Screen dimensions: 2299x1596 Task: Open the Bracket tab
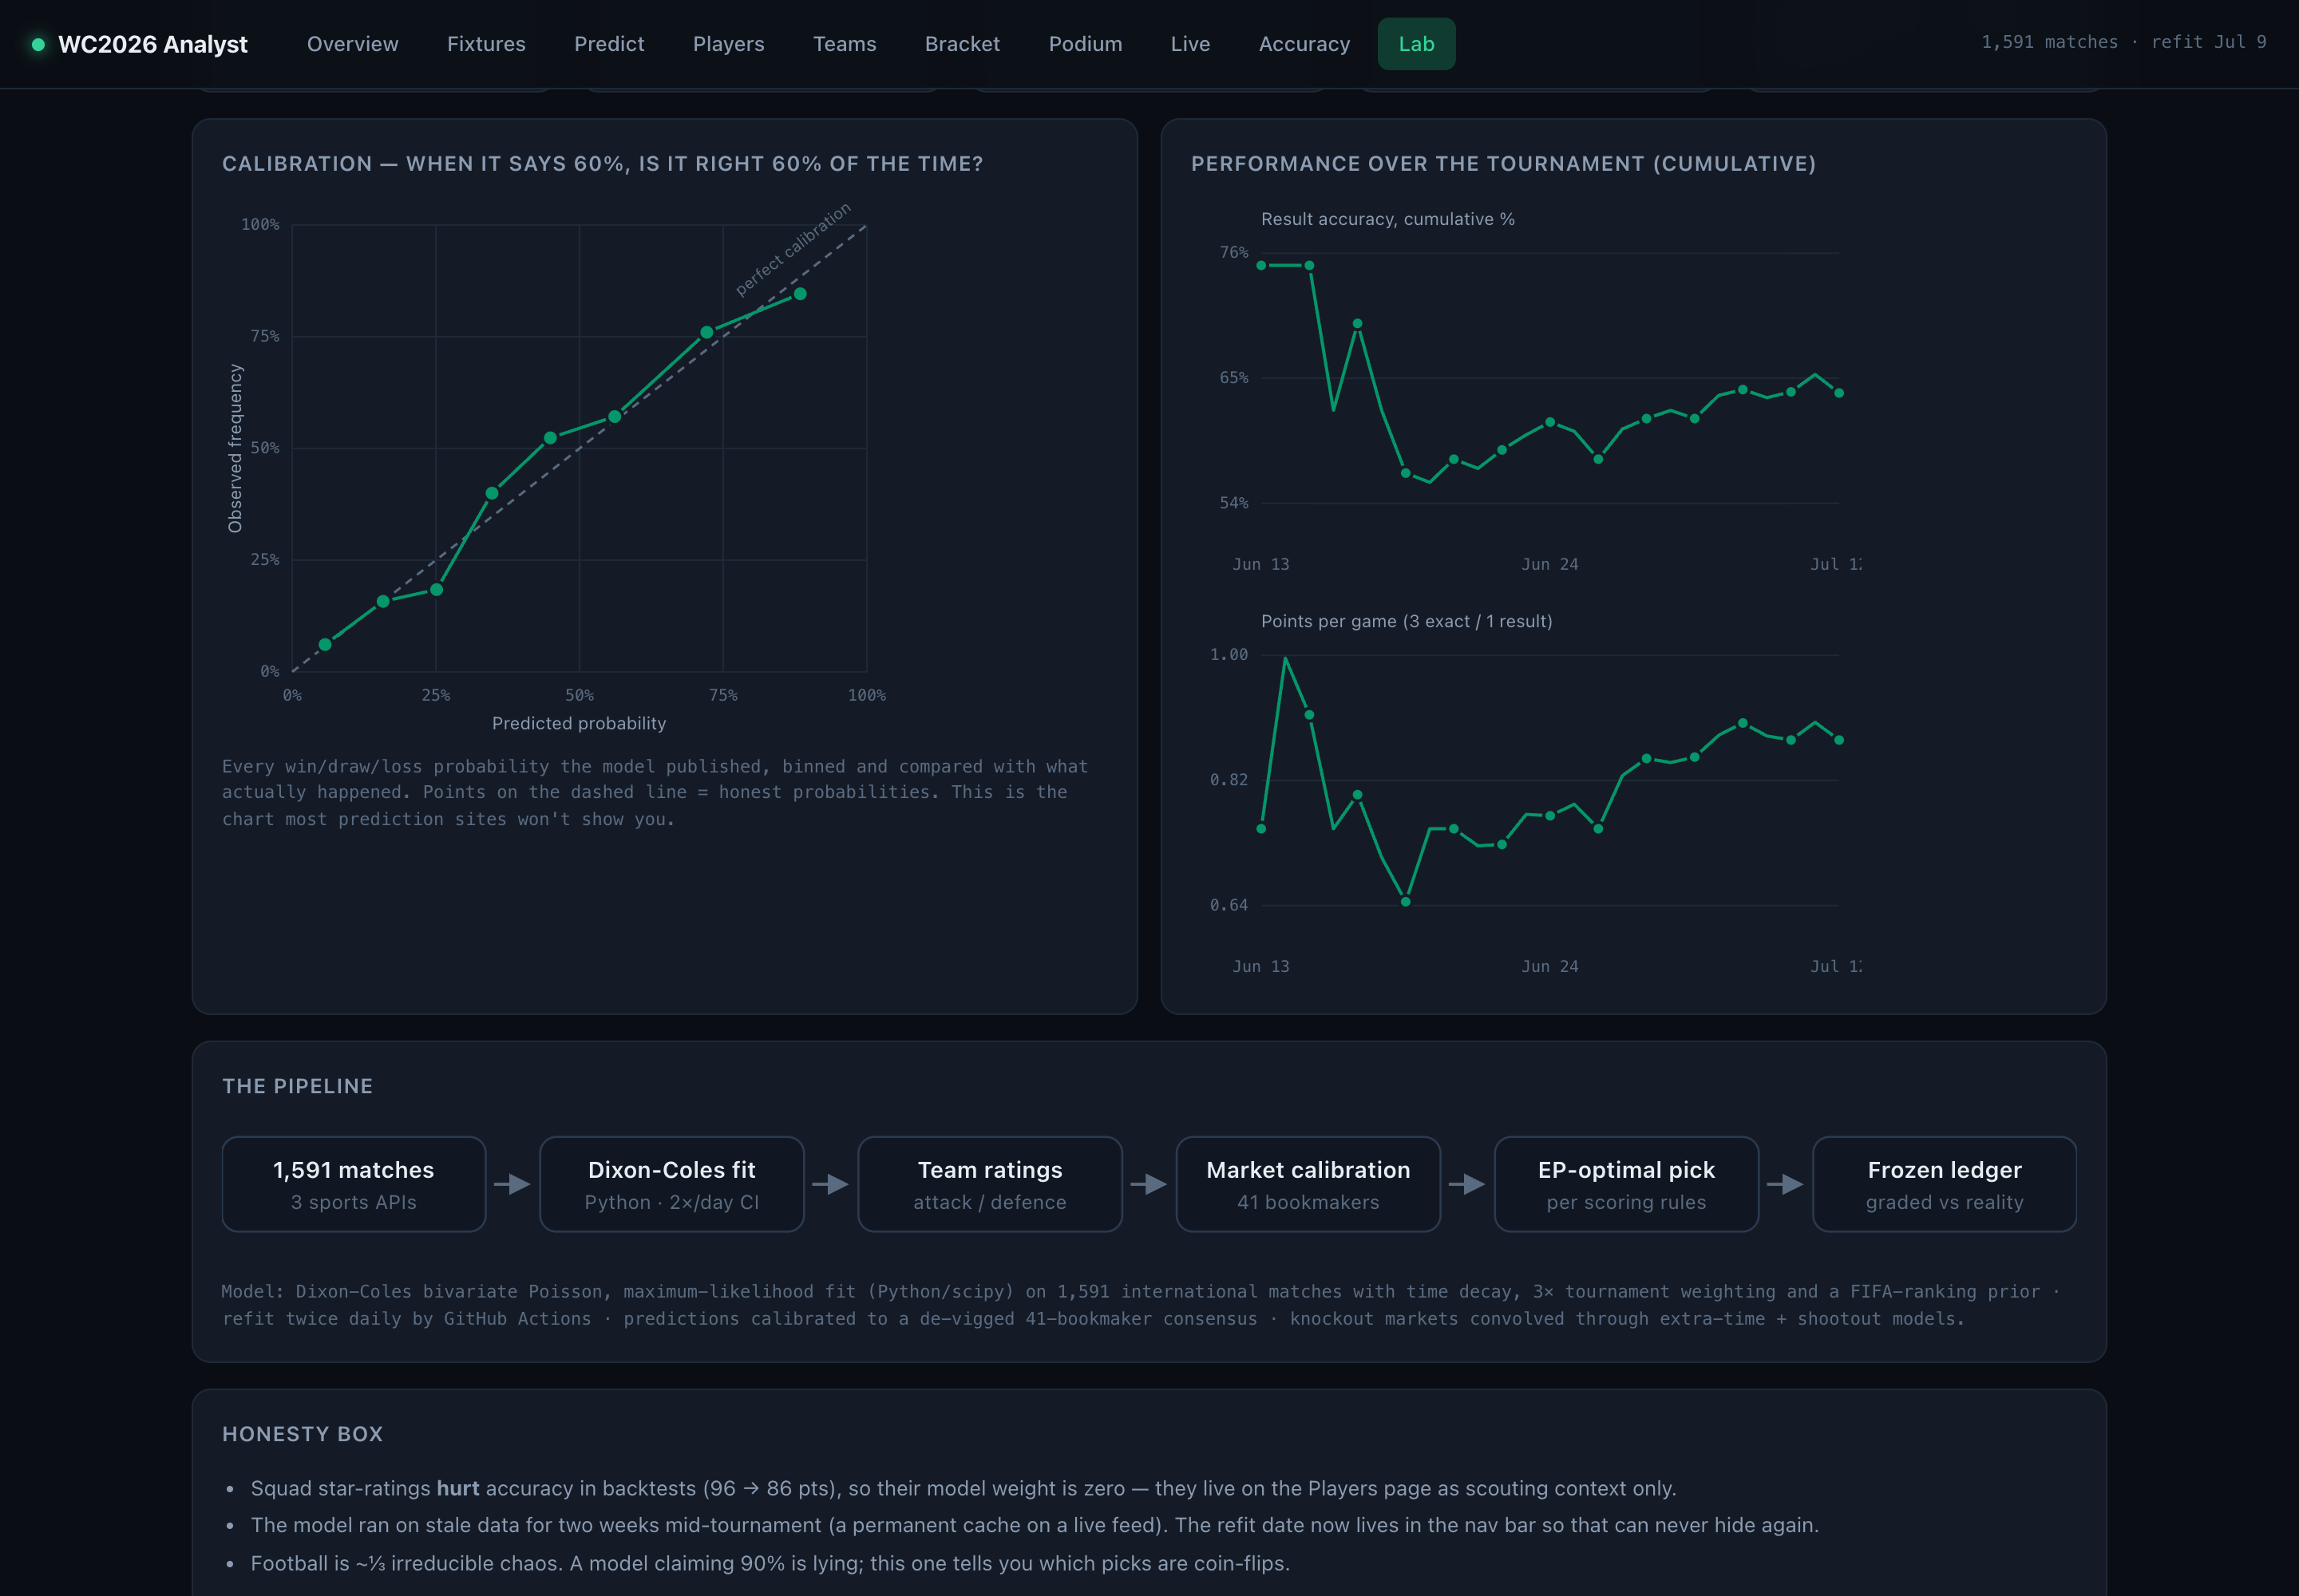click(x=963, y=44)
